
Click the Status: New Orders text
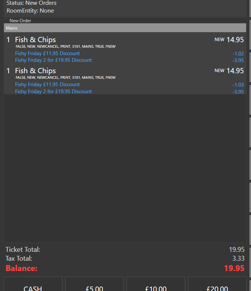(x=31, y=3)
